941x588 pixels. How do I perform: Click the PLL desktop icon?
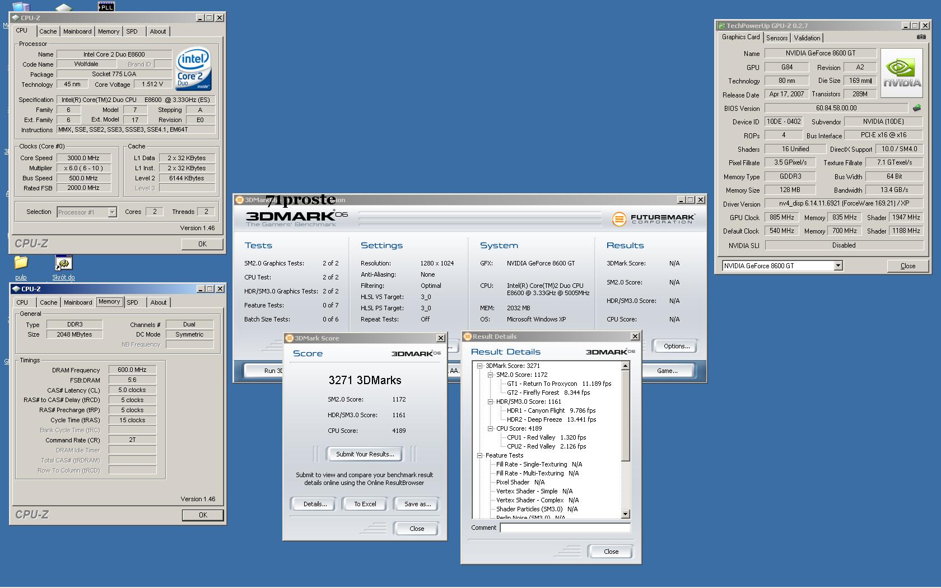pyautogui.click(x=106, y=6)
